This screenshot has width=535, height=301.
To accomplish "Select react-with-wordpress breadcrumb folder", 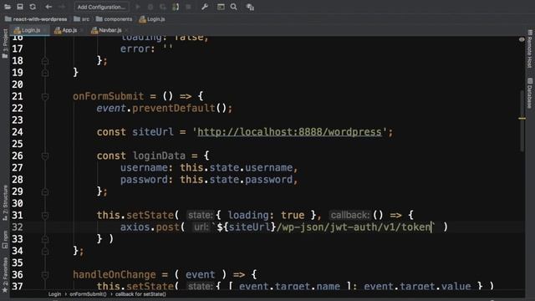I will 36,19.
